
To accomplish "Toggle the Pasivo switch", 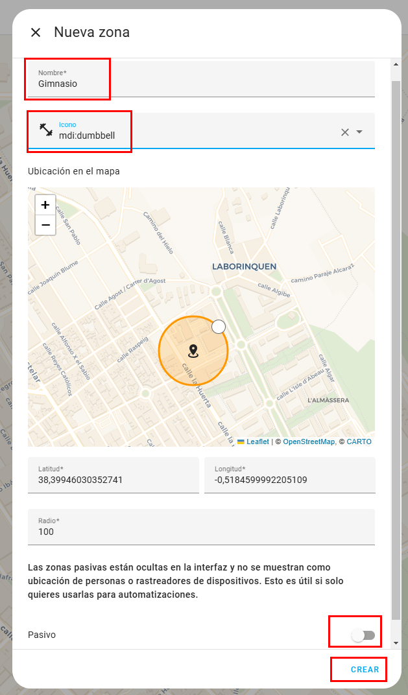I will [363, 635].
